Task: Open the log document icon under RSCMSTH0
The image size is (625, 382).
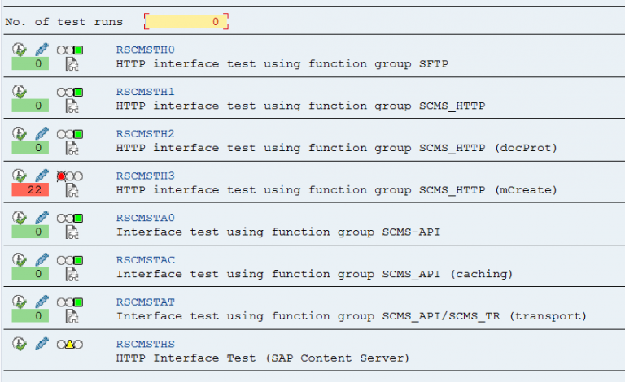Action: (72, 64)
